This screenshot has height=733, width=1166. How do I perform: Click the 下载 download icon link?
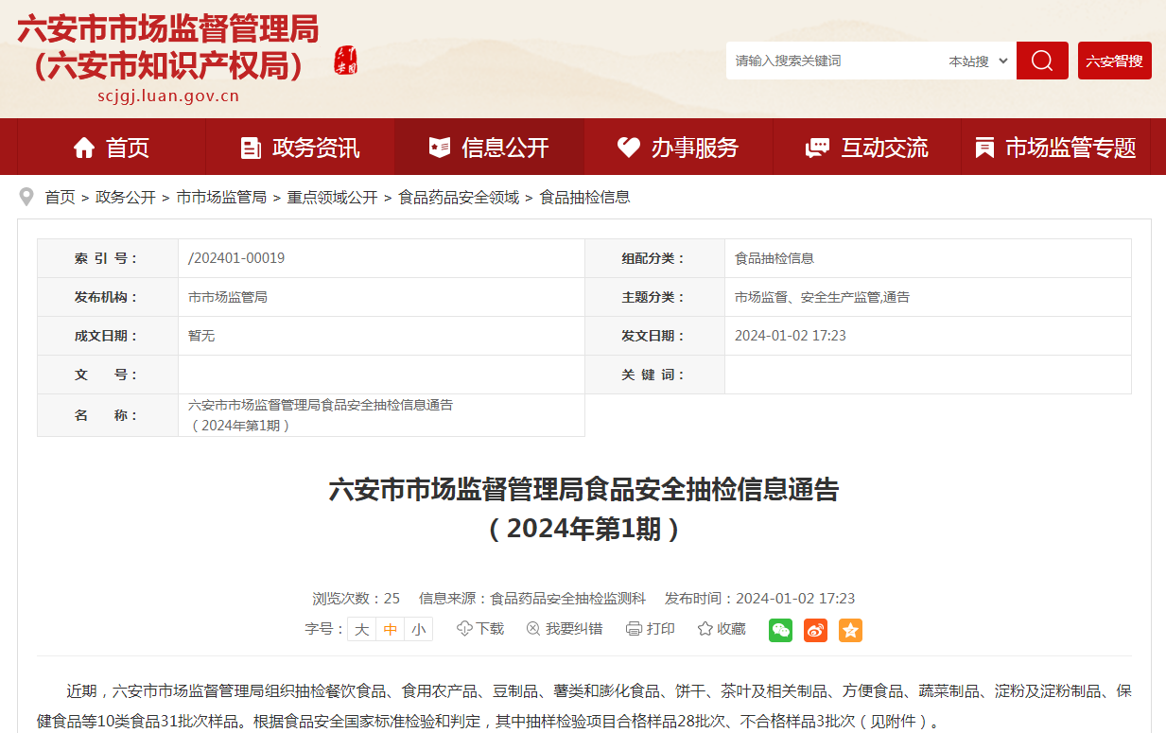(480, 629)
